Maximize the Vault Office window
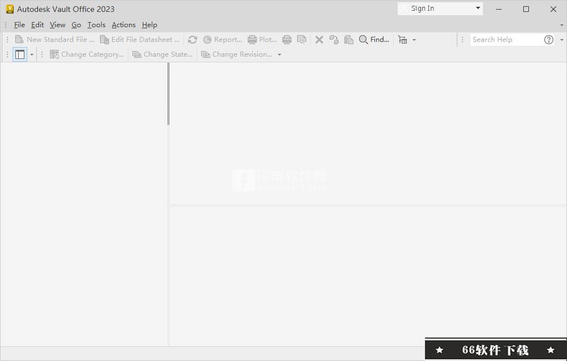Viewport: 567px width, 361px height. click(526, 9)
